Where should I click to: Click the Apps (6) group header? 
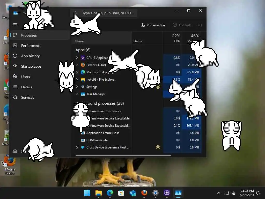point(83,50)
